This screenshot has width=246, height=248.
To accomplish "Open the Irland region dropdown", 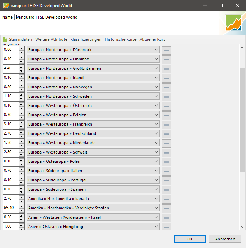I will coord(93,78).
